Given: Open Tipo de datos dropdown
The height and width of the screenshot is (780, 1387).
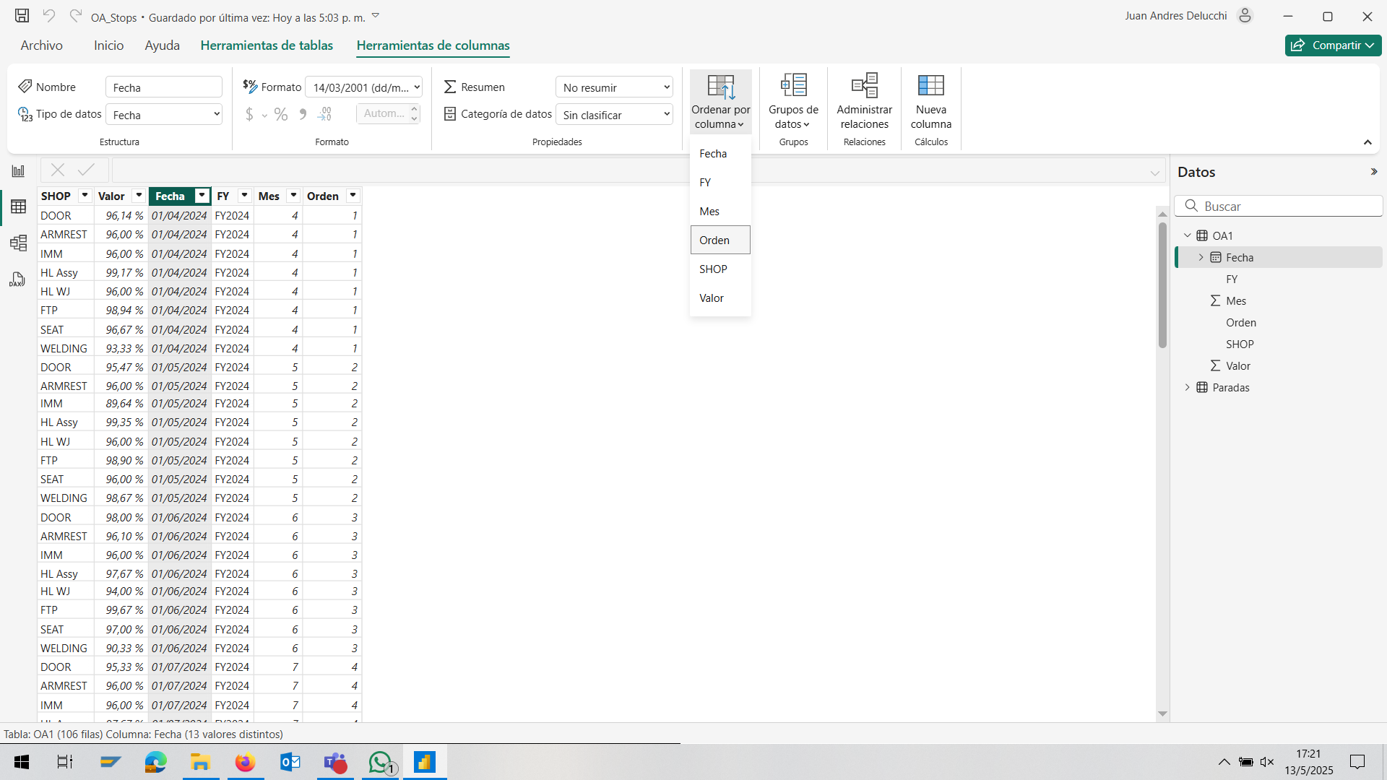Looking at the screenshot, I should 164,114.
